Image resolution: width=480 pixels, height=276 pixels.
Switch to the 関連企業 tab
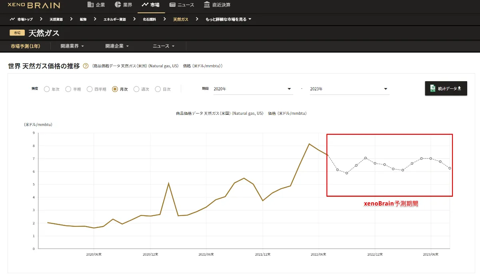tap(116, 46)
